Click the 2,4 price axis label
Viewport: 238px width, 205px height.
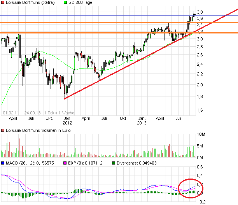click(x=200, y=64)
